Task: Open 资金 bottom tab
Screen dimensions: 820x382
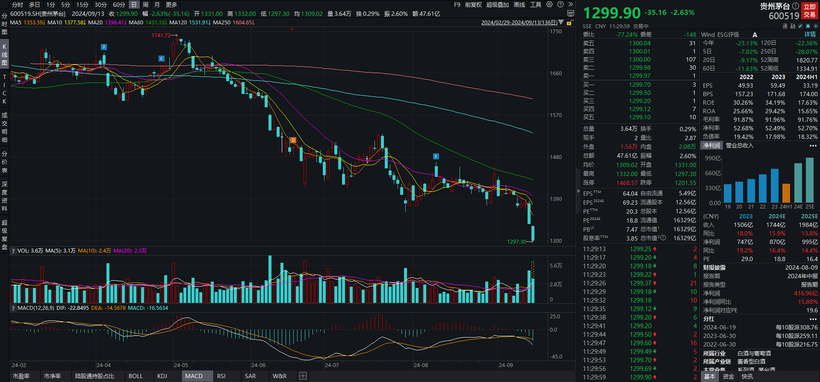Action: pos(729,376)
